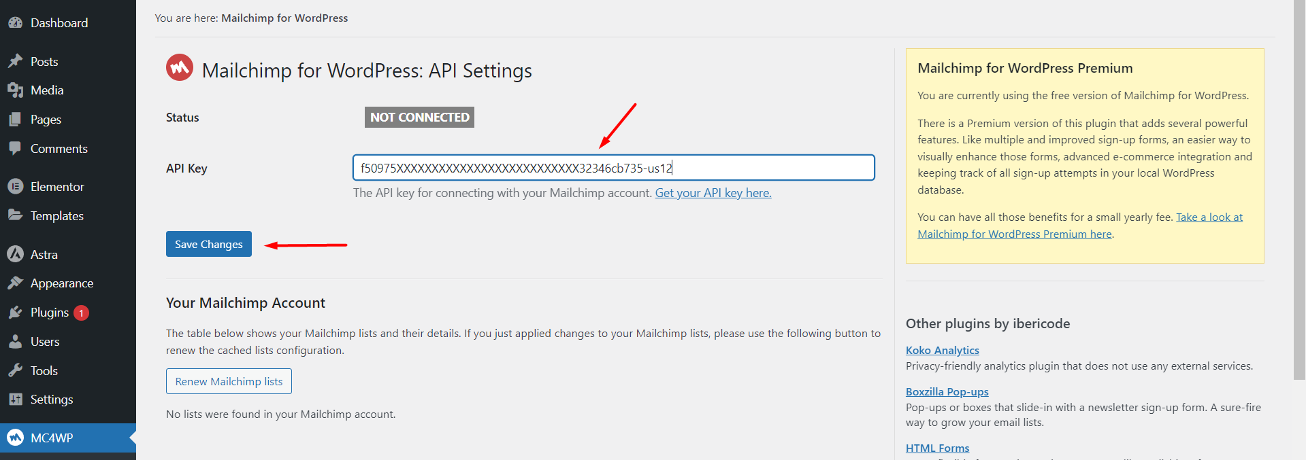Open the Templates menu item
Viewport: 1306px width, 460px height.
[57, 215]
